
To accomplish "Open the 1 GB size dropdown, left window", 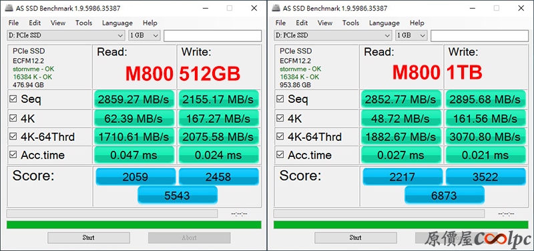I will pyautogui.click(x=144, y=35).
